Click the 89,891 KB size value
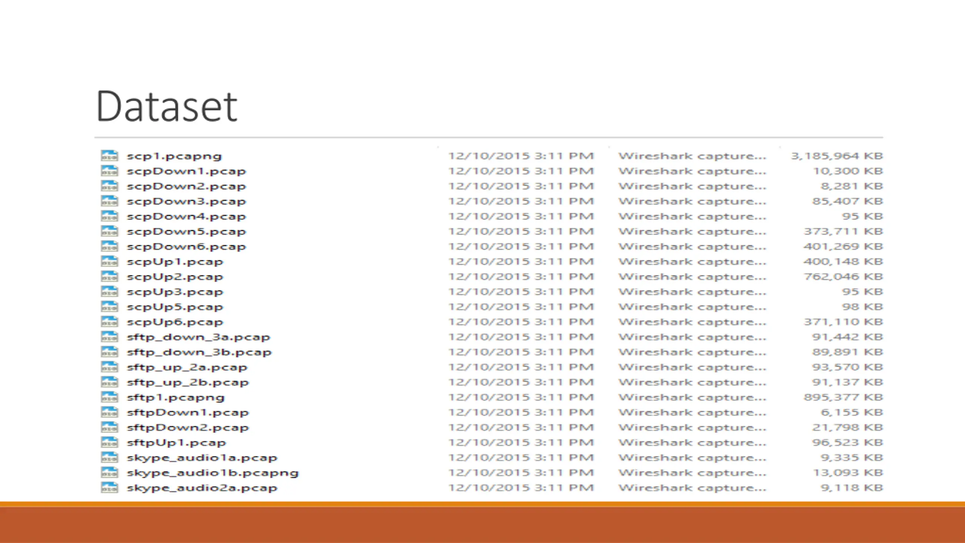 [847, 352]
